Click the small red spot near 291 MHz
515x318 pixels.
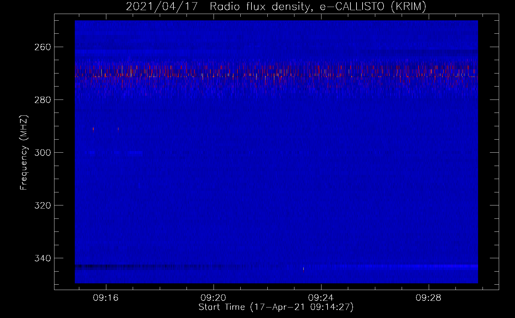point(93,129)
